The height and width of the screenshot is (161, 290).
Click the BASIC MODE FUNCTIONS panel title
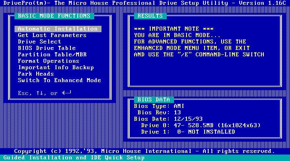[x=54, y=16]
